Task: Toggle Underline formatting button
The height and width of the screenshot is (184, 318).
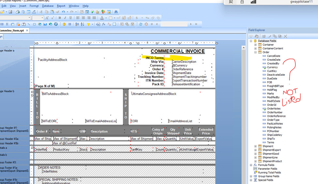Action: [70, 18]
